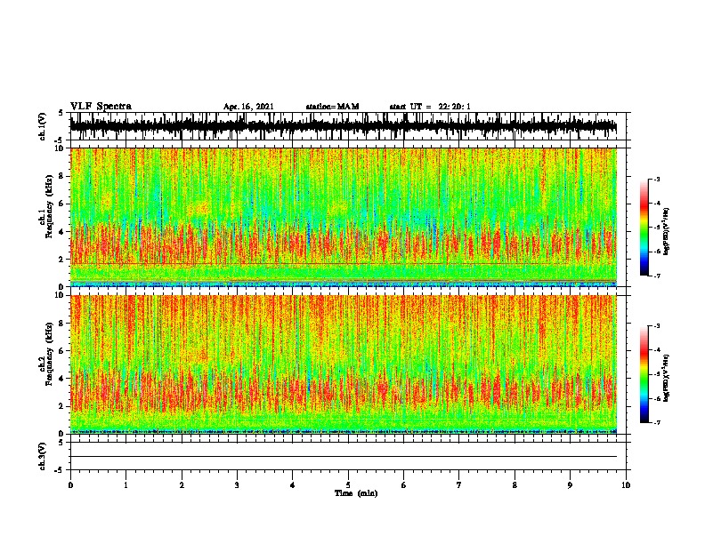Click the ch.1 spectrogram color scale bar
Screen dimensions: 705x544
pos(644,228)
